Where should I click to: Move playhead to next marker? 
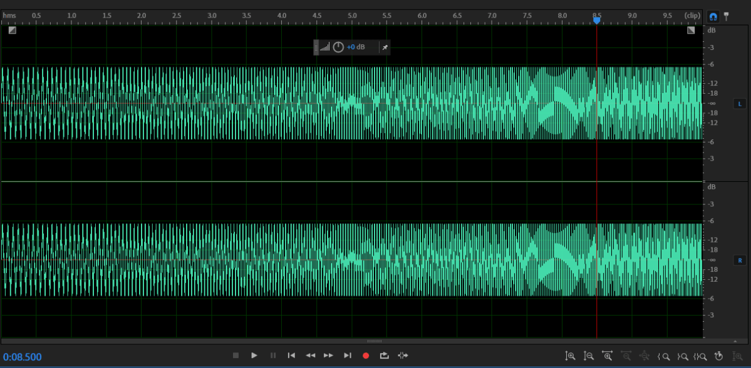point(348,356)
